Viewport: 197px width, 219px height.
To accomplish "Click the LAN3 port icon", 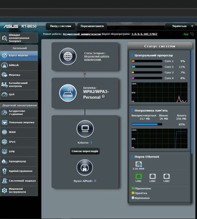I will pos(166,176).
